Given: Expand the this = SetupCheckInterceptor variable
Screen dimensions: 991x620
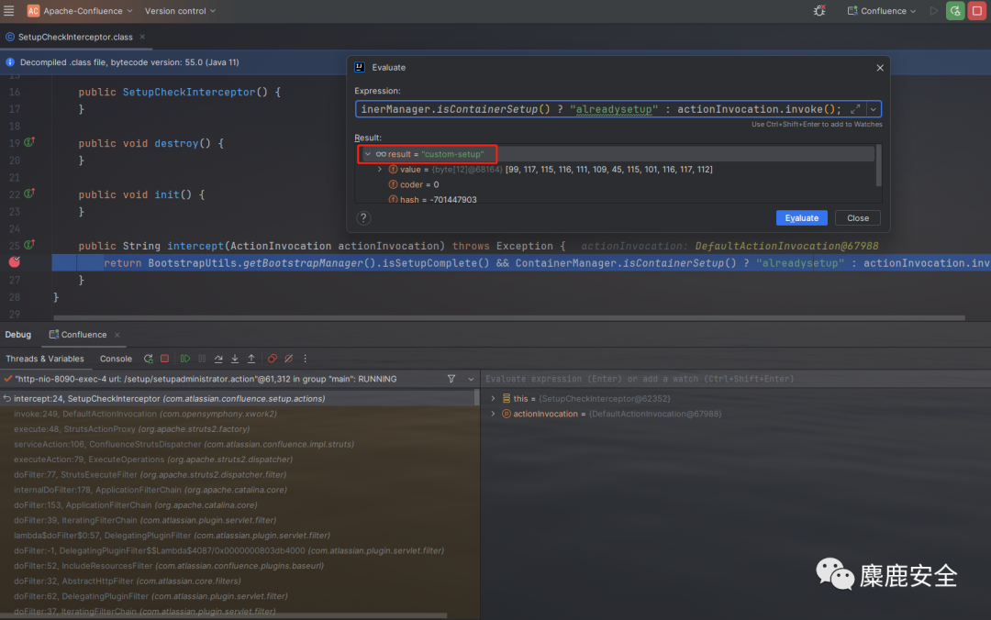Looking at the screenshot, I should point(493,398).
